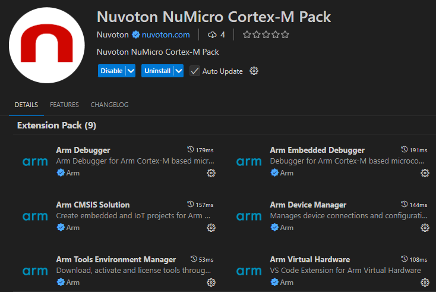
Task: Click 'VS Code Extension for Arm Virtual Hardware'
Action: [345, 270]
